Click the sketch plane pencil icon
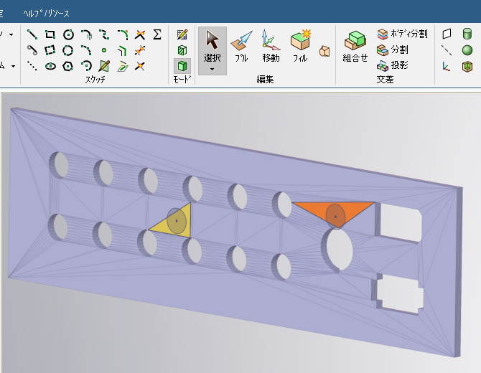The image size is (481, 373). tap(104, 66)
